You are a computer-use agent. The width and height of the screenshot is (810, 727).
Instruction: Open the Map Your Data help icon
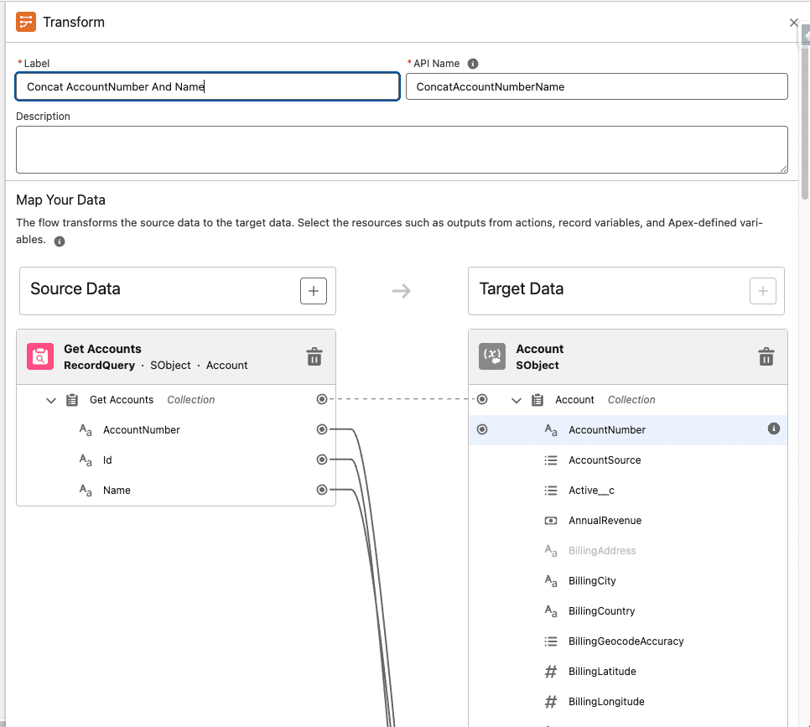pyautogui.click(x=60, y=241)
